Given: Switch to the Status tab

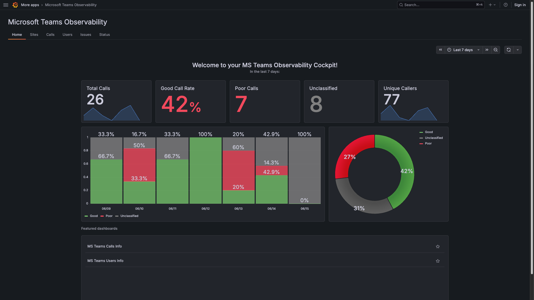Looking at the screenshot, I should (105, 35).
